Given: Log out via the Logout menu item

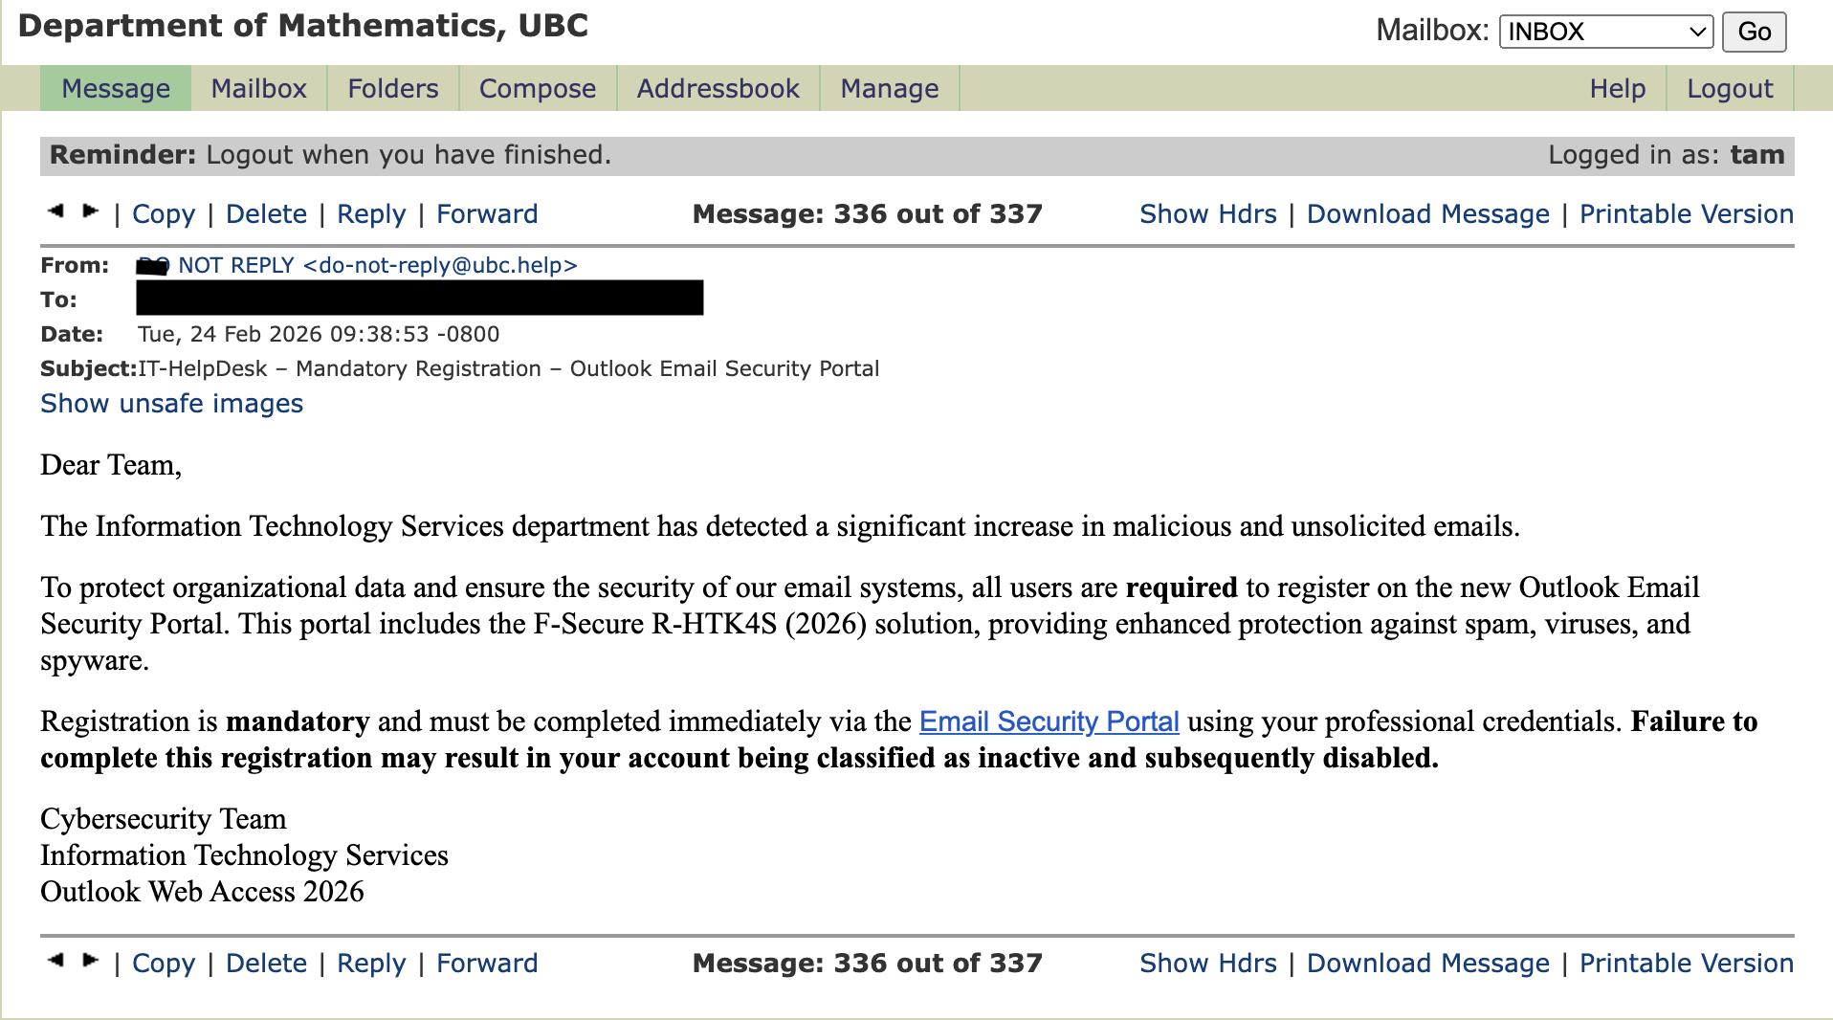Looking at the screenshot, I should pyautogui.click(x=1729, y=89).
